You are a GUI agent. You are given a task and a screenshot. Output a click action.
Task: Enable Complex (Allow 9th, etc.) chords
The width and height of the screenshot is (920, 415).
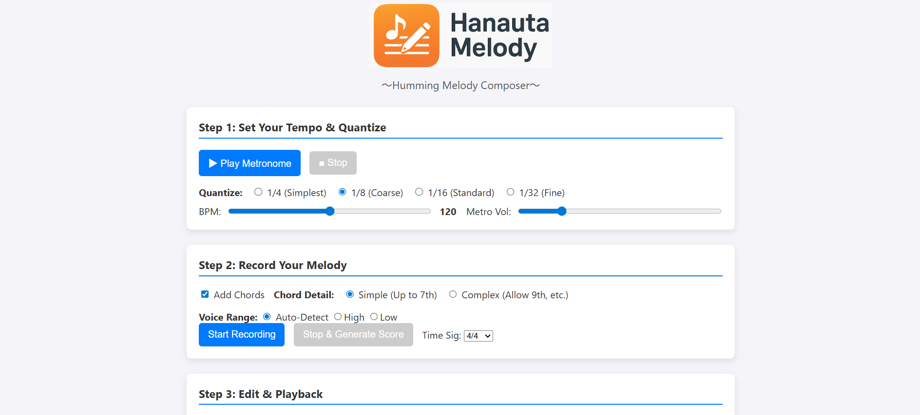click(x=453, y=294)
